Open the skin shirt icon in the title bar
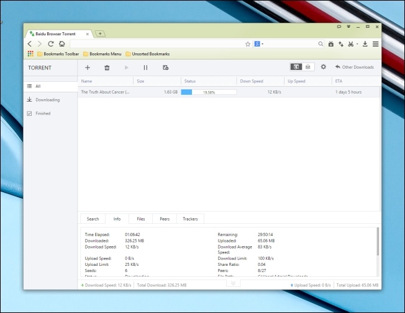The image size is (405, 313). pyautogui.click(x=348, y=27)
